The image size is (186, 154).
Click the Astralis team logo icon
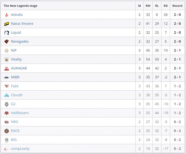[x=7, y=15]
